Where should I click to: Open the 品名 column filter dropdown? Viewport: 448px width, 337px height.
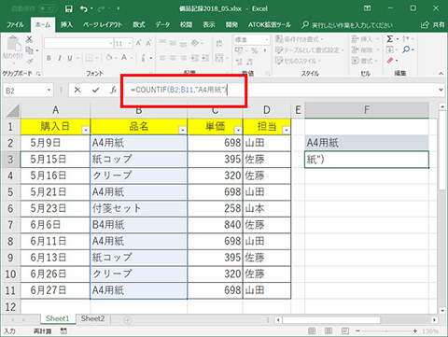183,130
